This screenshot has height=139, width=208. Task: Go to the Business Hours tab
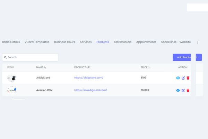[64, 42]
